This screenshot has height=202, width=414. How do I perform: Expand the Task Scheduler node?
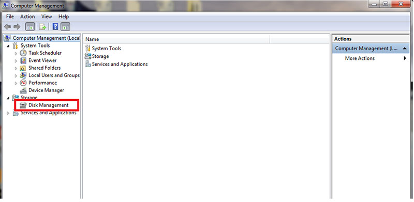(x=16, y=53)
